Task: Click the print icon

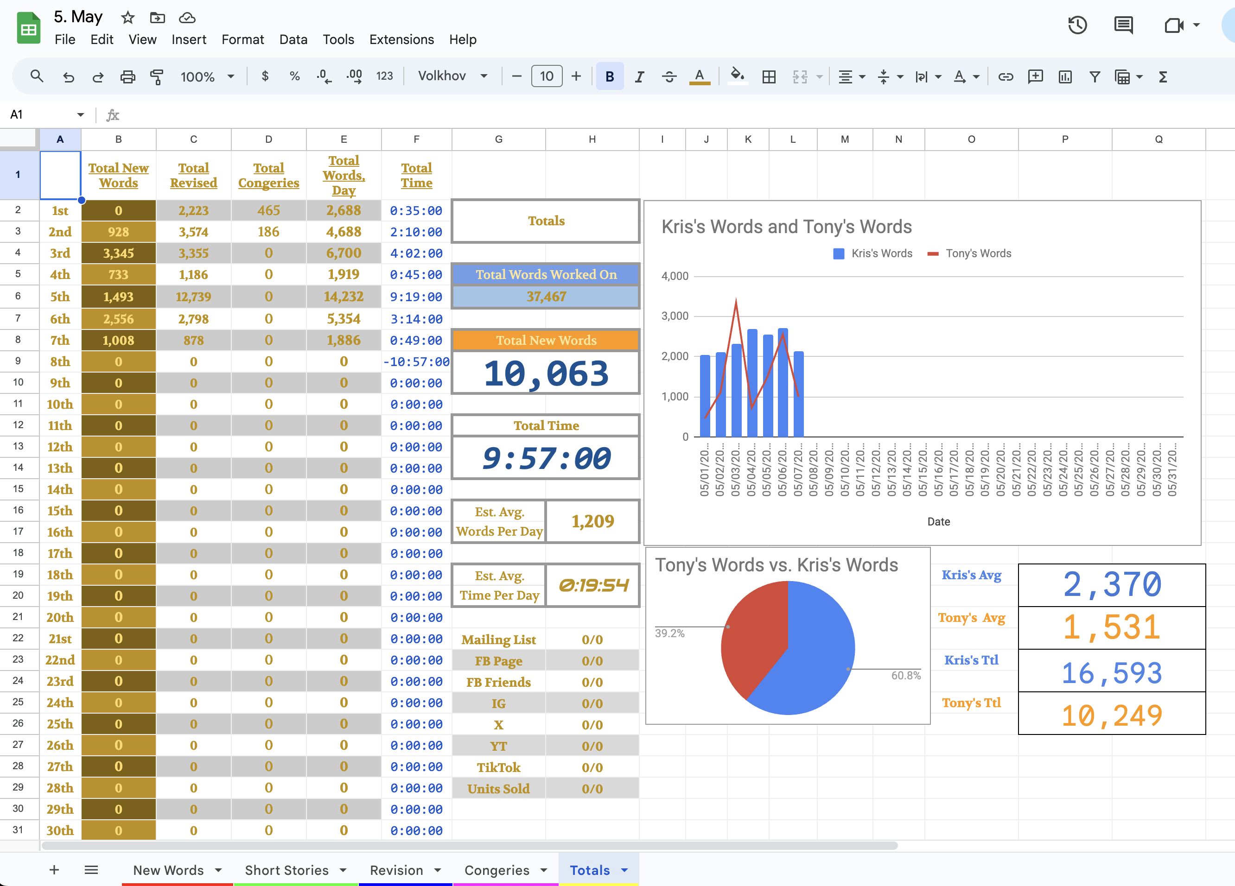Action: pyautogui.click(x=127, y=77)
